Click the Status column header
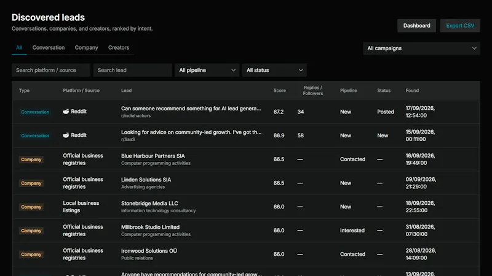This screenshot has height=276, width=492. click(x=384, y=90)
